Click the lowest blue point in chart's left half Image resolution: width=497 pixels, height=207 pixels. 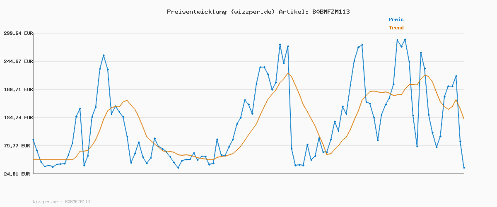(178, 168)
